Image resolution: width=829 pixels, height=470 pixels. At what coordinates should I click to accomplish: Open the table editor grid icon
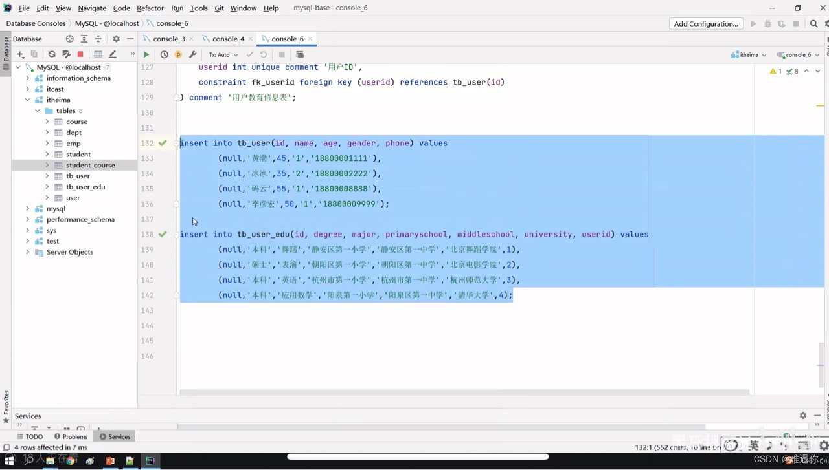[98, 54]
